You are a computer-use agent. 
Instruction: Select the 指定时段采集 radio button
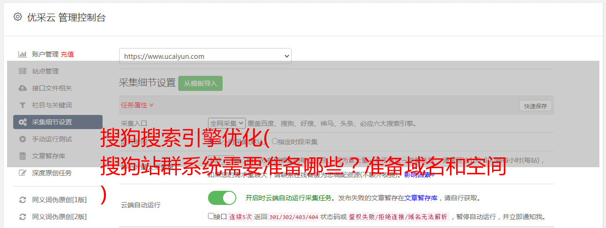(x=275, y=141)
